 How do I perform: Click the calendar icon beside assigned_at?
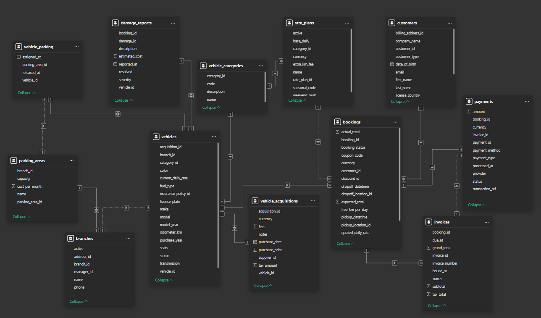tap(18, 57)
